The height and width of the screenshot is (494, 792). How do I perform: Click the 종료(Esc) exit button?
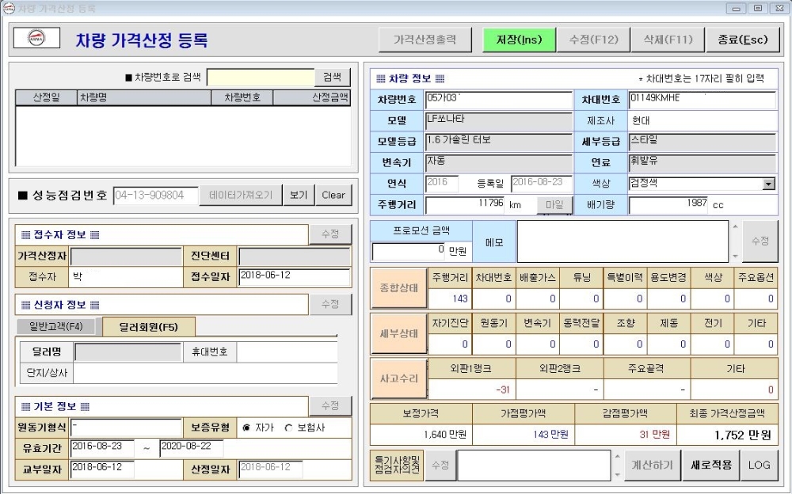click(x=742, y=38)
